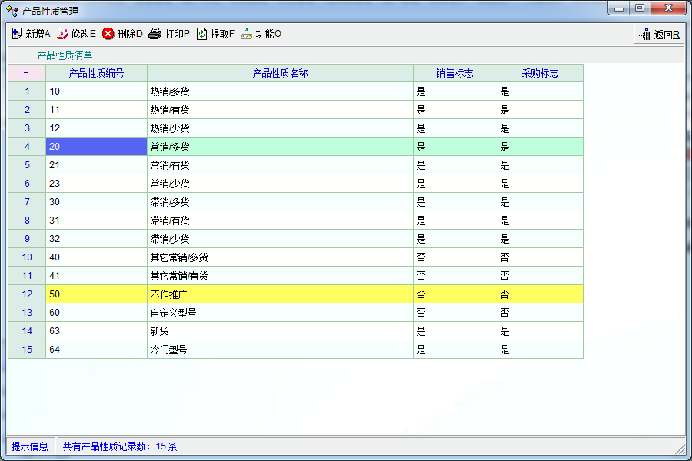The height and width of the screenshot is (461, 692).
Task: Click the 提示信息 status bar panel
Action: [x=30, y=446]
